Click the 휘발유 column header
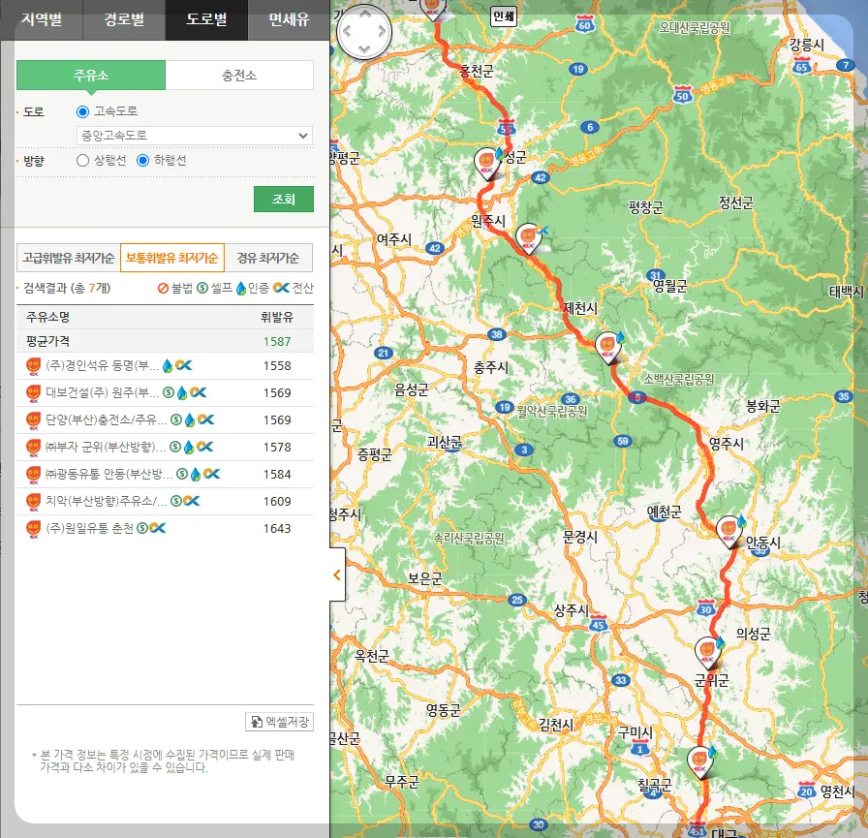The width and height of the screenshot is (868, 838). click(x=277, y=317)
